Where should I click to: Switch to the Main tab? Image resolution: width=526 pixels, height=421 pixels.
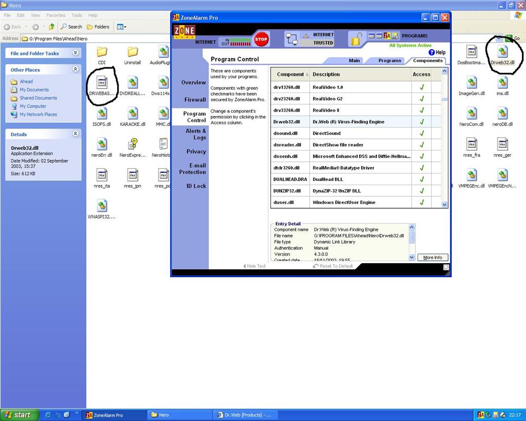click(x=354, y=61)
